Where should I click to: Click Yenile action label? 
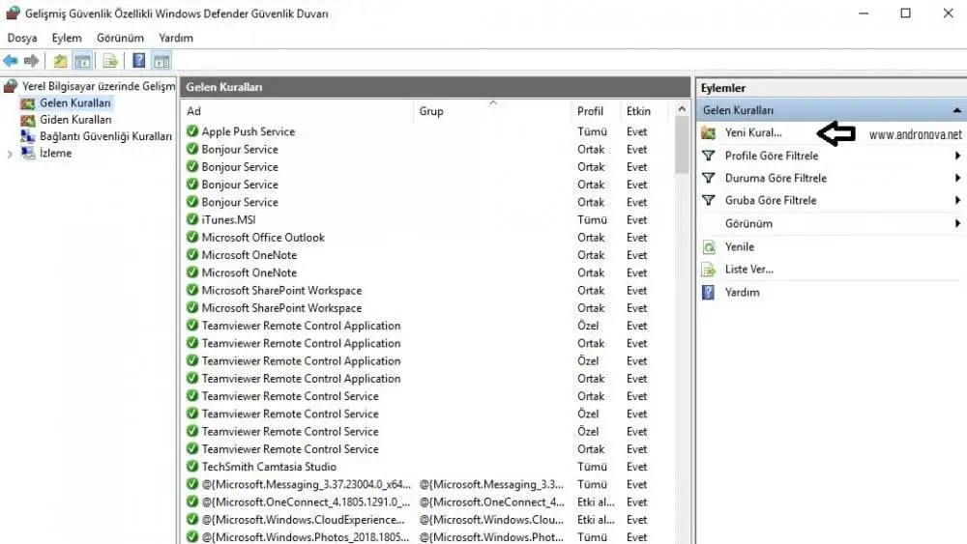pos(740,247)
